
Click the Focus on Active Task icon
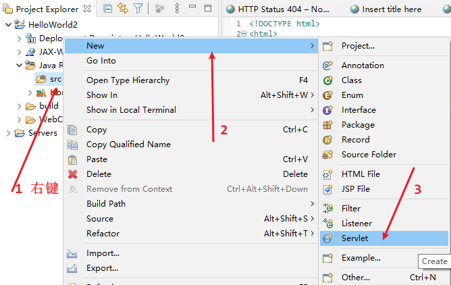tap(159, 9)
